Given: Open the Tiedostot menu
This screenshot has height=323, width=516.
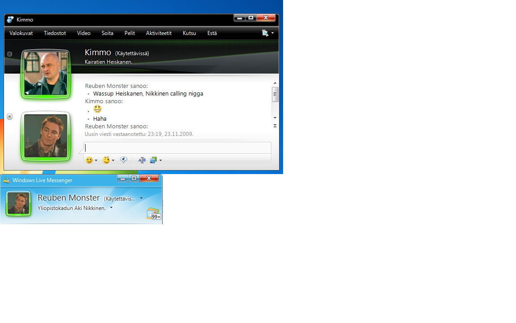Looking at the screenshot, I should coord(55,33).
